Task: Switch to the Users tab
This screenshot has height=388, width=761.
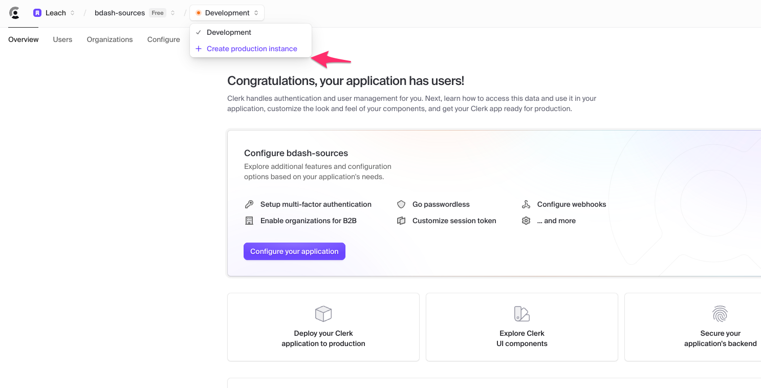Action: click(62, 39)
